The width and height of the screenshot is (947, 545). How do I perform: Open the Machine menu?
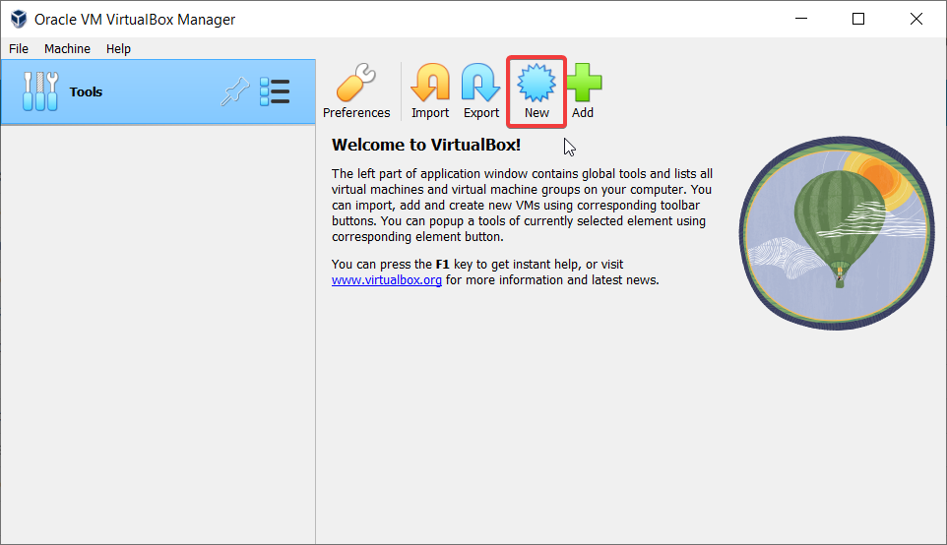(x=67, y=48)
